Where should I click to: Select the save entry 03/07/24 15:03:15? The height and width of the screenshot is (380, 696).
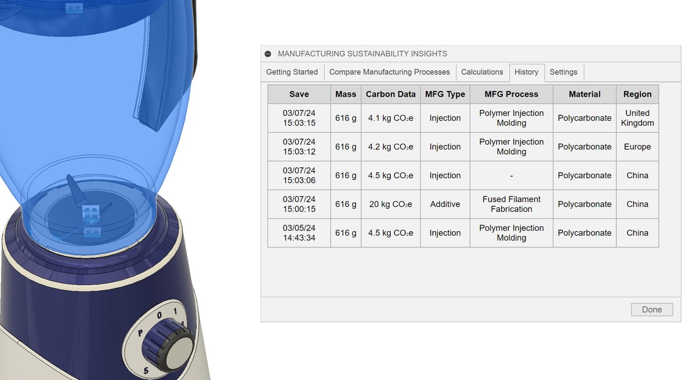[299, 118]
